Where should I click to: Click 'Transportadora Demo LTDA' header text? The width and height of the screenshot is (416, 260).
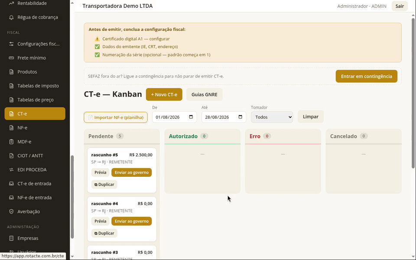pos(117,6)
